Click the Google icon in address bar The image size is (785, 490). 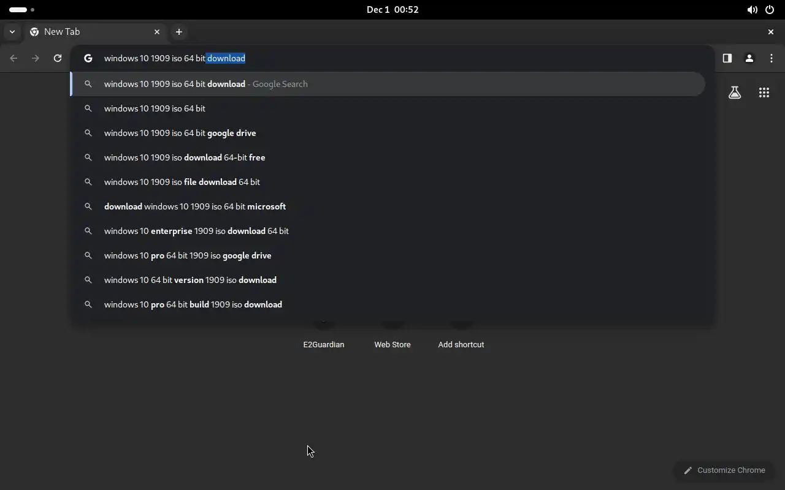click(x=88, y=58)
